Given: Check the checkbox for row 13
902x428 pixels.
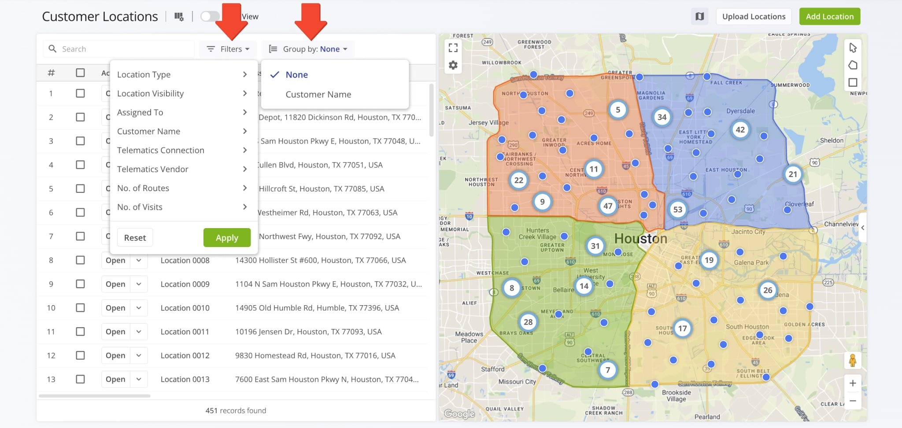Looking at the screenshot, I should 80,379.
